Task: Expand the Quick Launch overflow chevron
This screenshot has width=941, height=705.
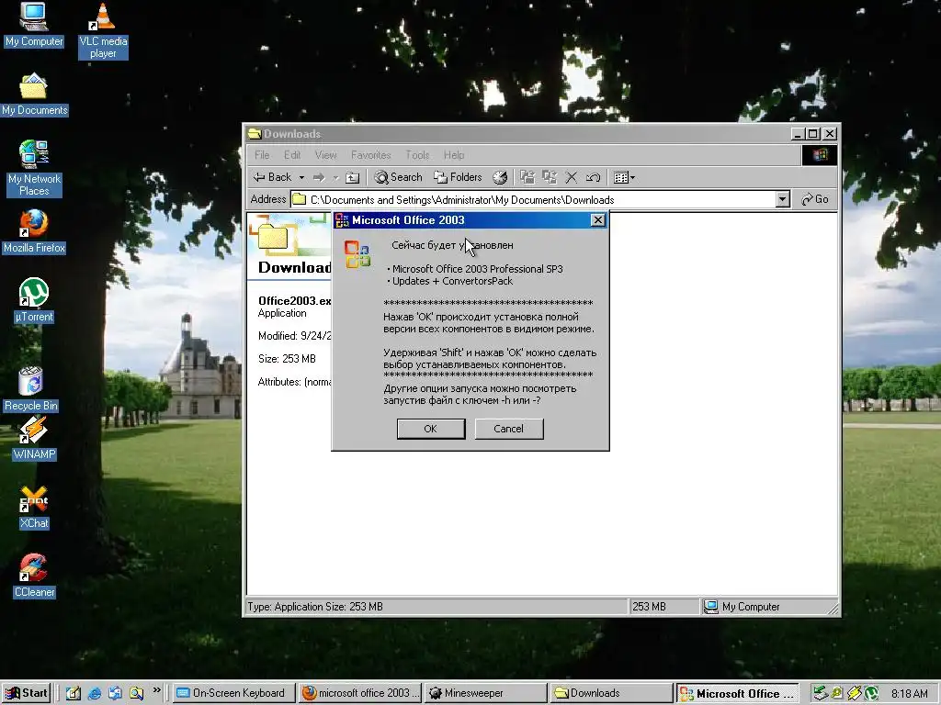Action: (156, 690)
